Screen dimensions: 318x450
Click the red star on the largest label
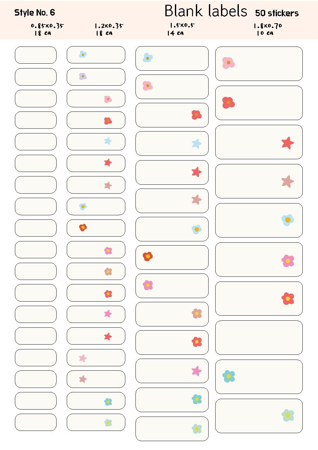pyautogui.click(x=287, y=143)
